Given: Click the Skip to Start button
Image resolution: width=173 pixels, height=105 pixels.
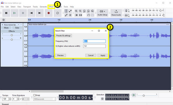Looking at the screenshot, I should [31, 13].
